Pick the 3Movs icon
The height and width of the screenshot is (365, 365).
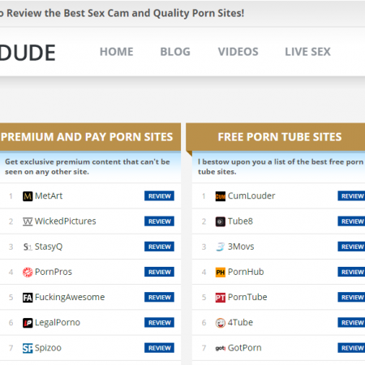click(221, 247)
